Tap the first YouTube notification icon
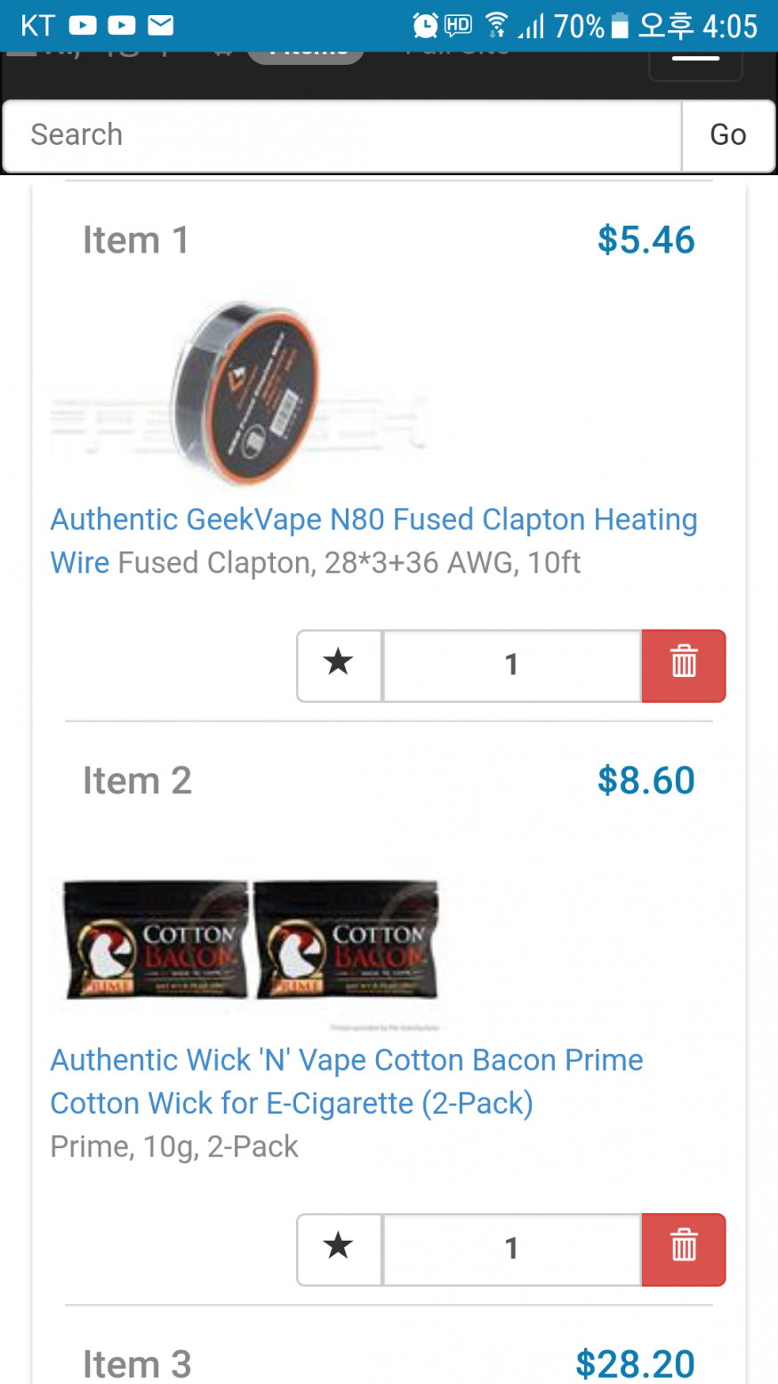The width and height of the screenshot is (778, 1384). tap(83, 26)
